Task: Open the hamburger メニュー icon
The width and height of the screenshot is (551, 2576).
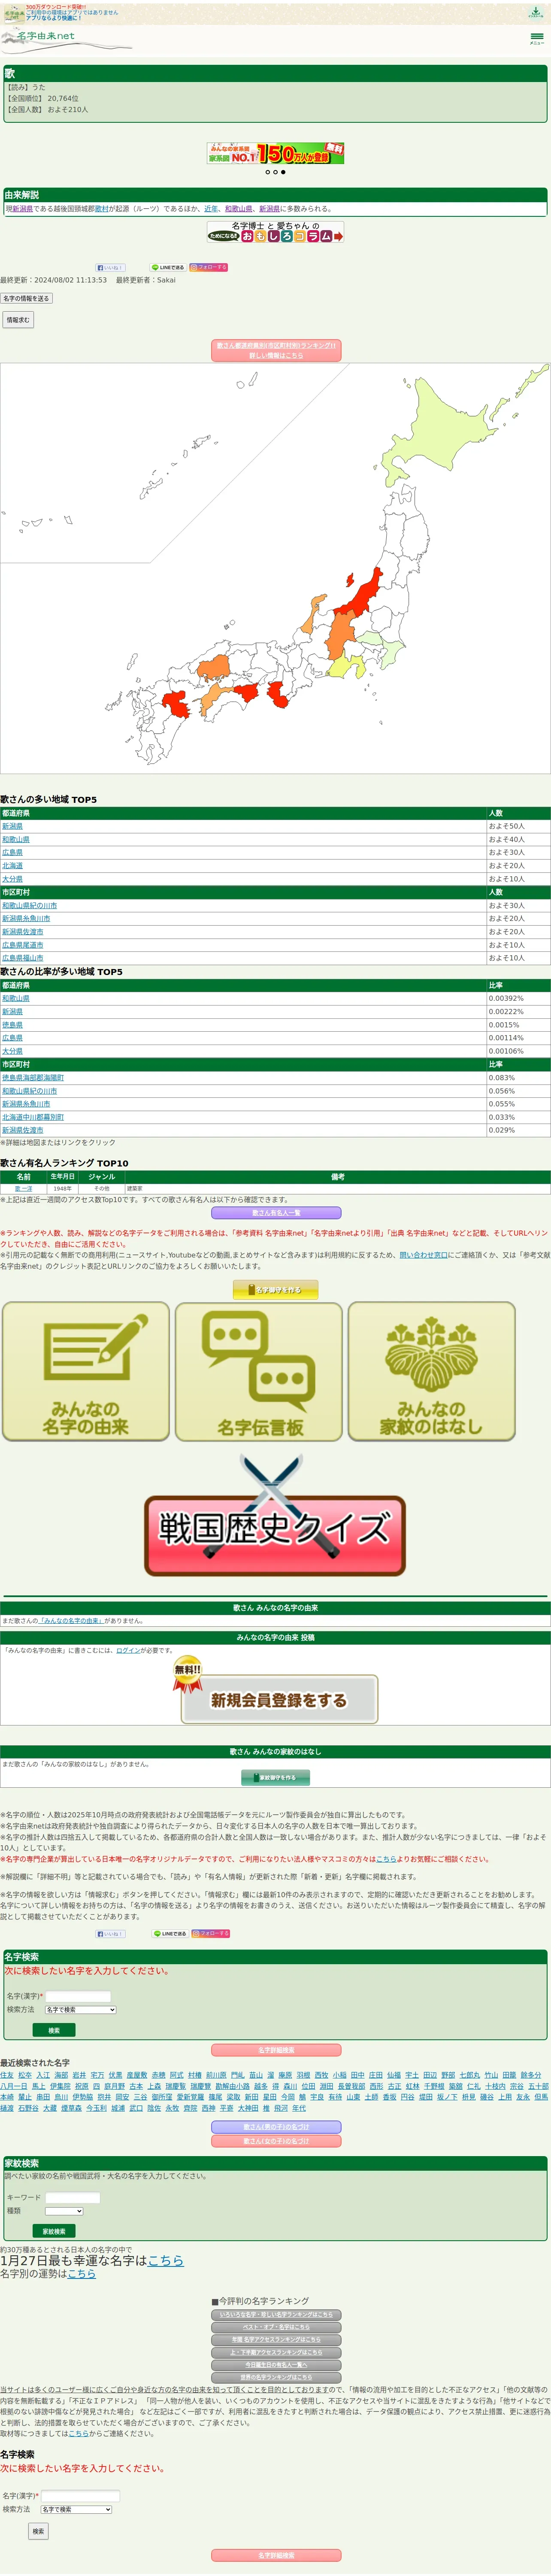Action: (x=537, y=38)
